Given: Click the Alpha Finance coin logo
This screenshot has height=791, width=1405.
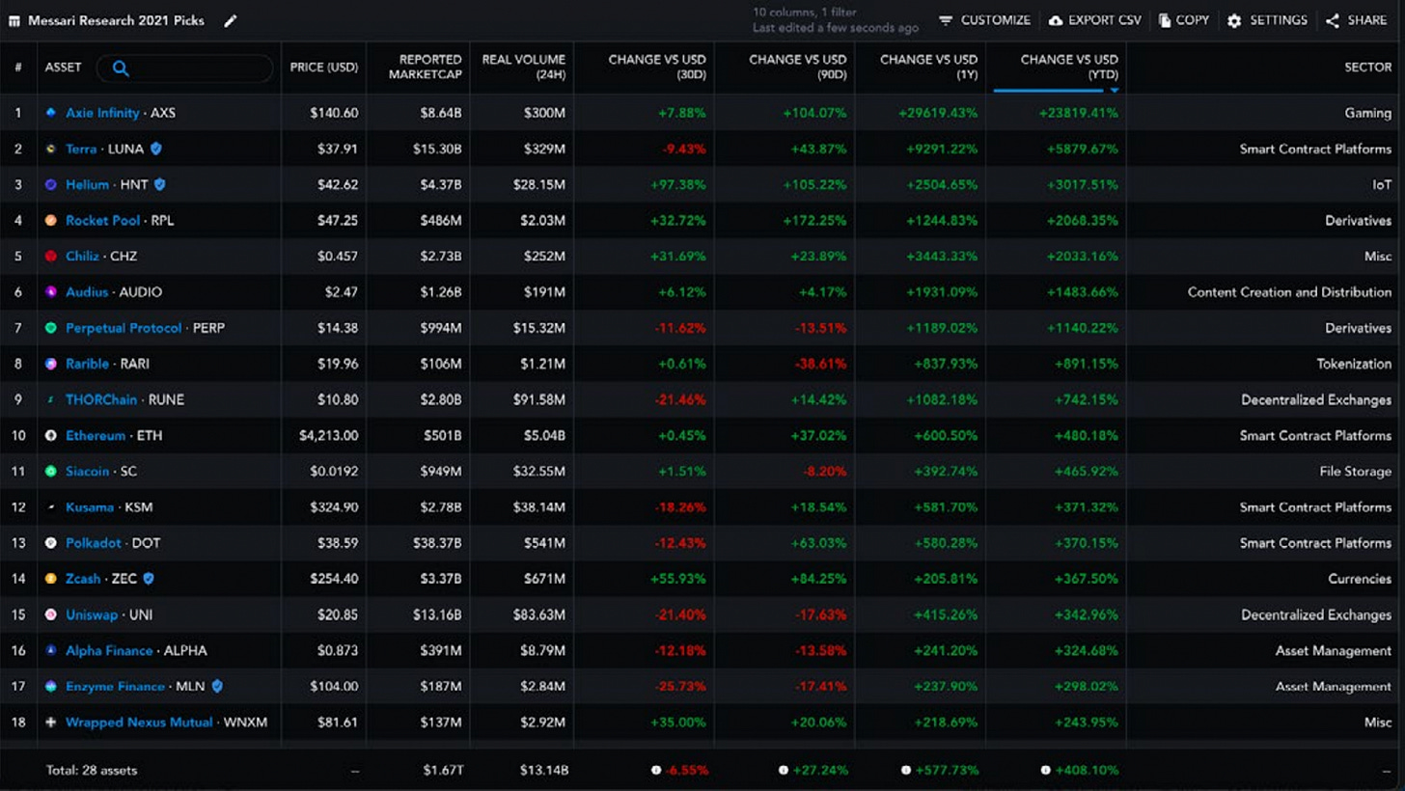Looking at the screenshot, I should click(51, 650).
